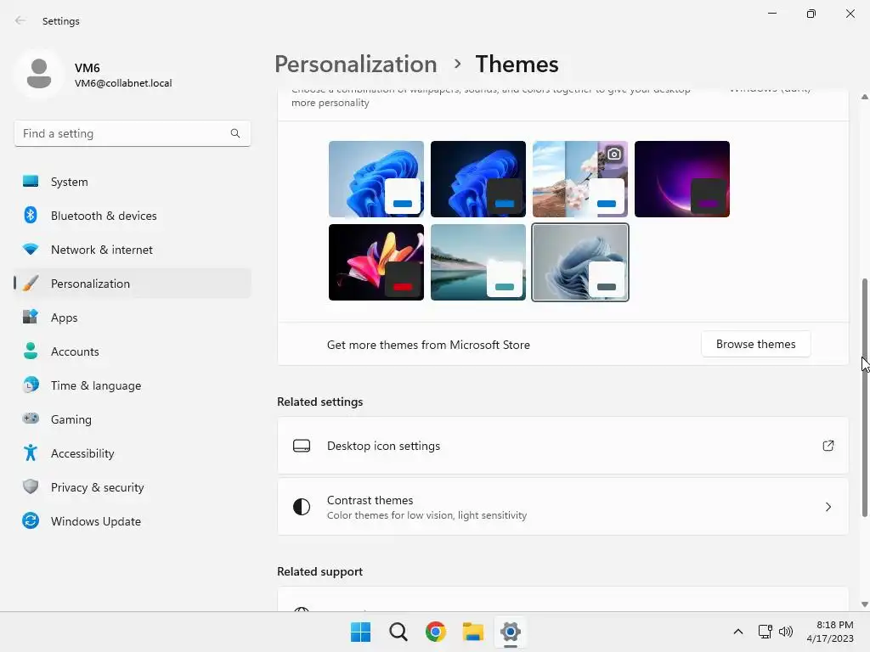The width and height of the screenshot is (870, 652).
Task: Click the System monitor icon in sidebar
Action: (31, 182)
